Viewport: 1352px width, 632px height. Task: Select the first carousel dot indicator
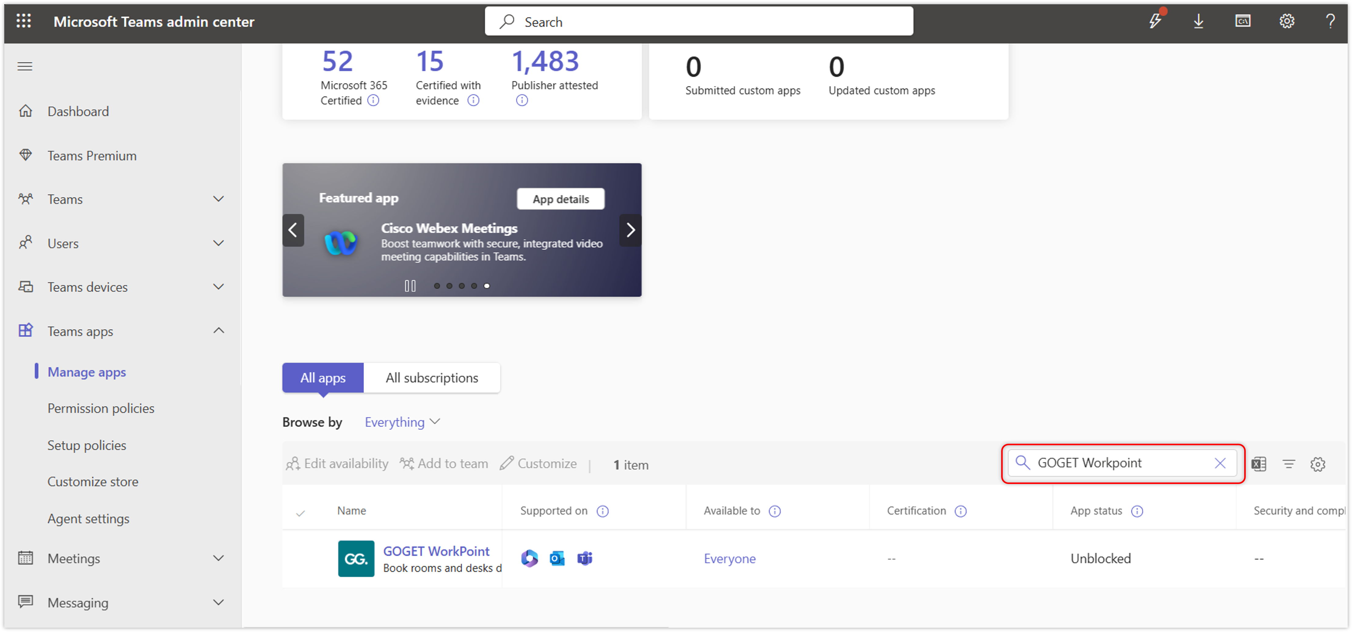click(x=437, y=286)
